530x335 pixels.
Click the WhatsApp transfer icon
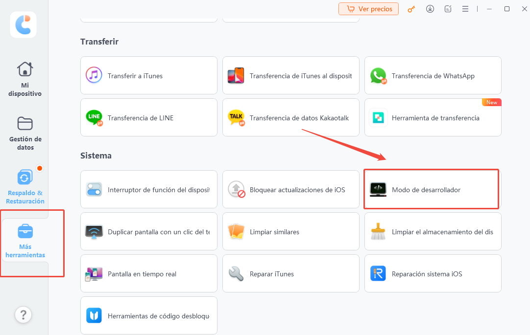click(x=378, y=76)
